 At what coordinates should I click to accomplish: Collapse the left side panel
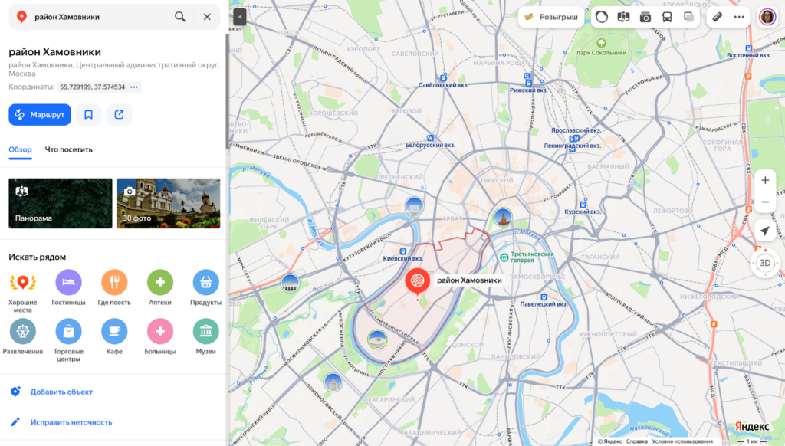click(240, 16)
